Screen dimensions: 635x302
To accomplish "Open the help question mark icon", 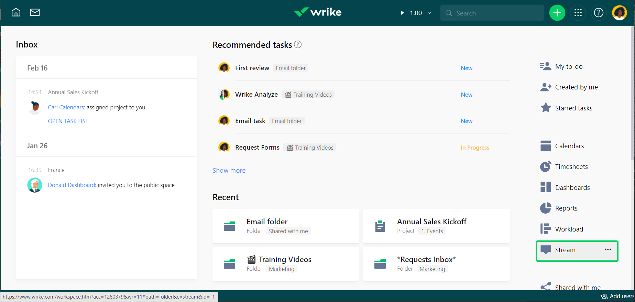I will [x=599, y=13].
